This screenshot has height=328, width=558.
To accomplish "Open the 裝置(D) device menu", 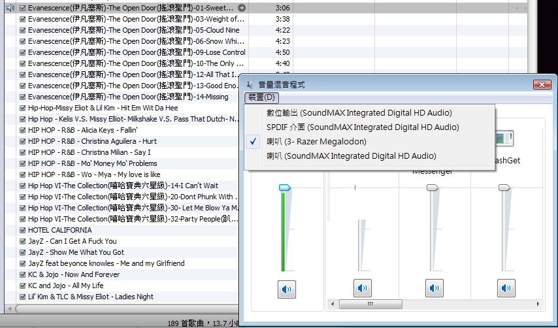I will pos(261,97).
